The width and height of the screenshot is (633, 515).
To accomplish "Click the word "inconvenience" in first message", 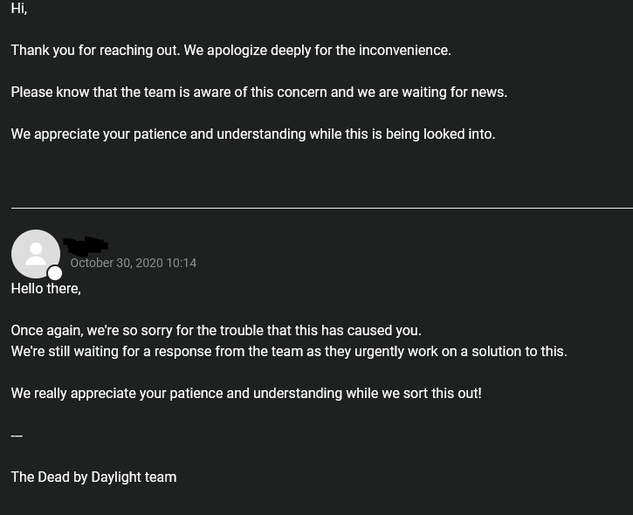I will [405, 51].
